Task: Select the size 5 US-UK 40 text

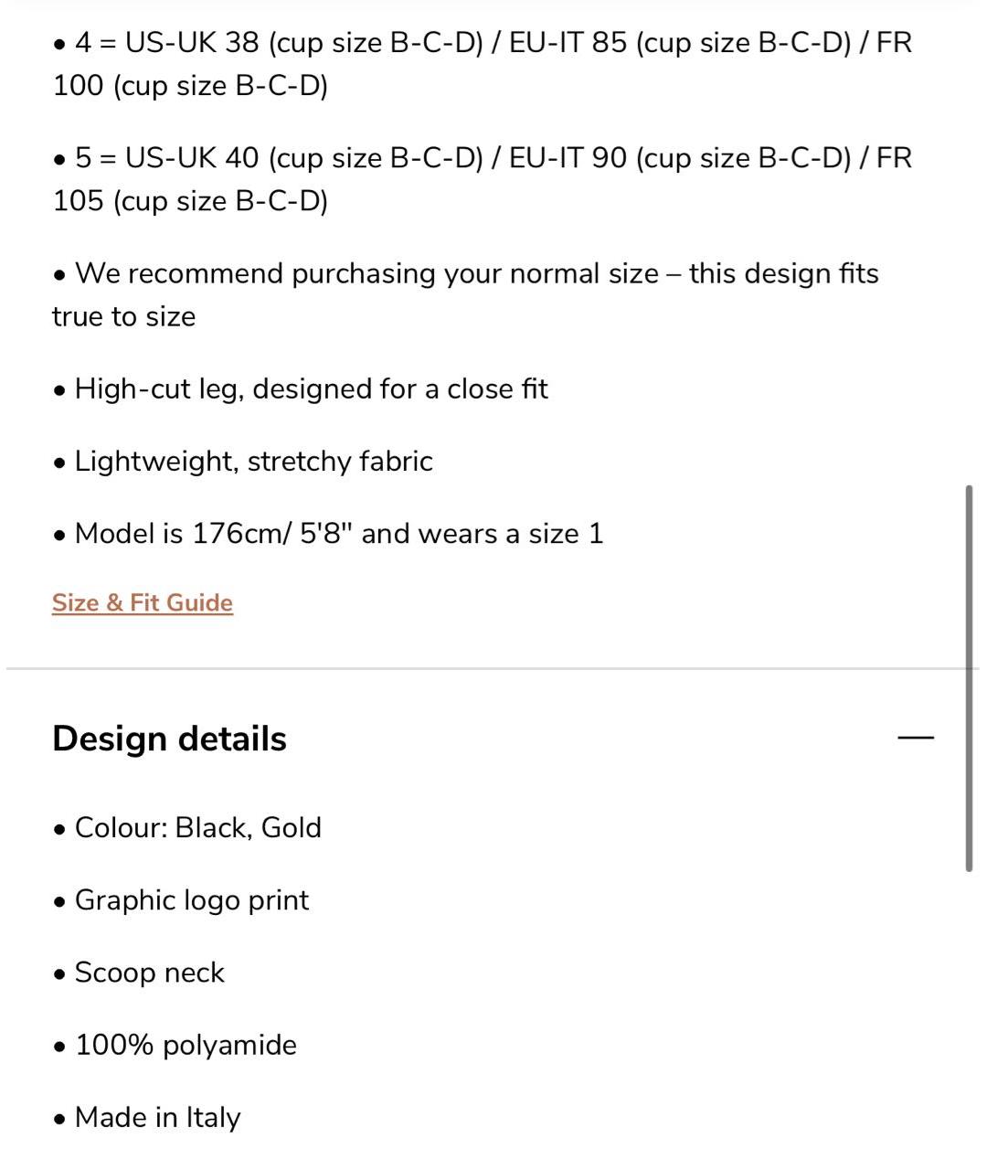Action: tap(279, 157)
